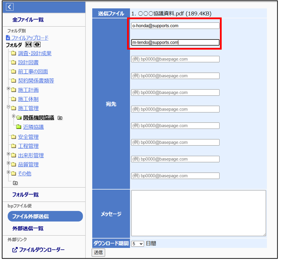The height and width of the screenshot is (262, 281).
Task: Click the external link icon for ファイルダウンローダー
Action: (15, 250)
